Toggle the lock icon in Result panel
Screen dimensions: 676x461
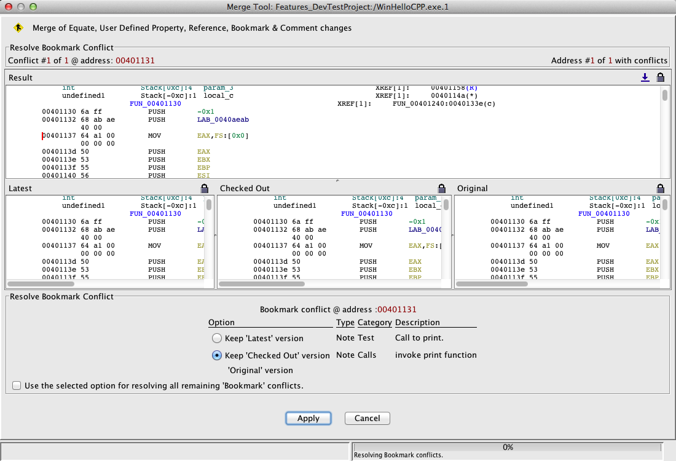point(661,77)
